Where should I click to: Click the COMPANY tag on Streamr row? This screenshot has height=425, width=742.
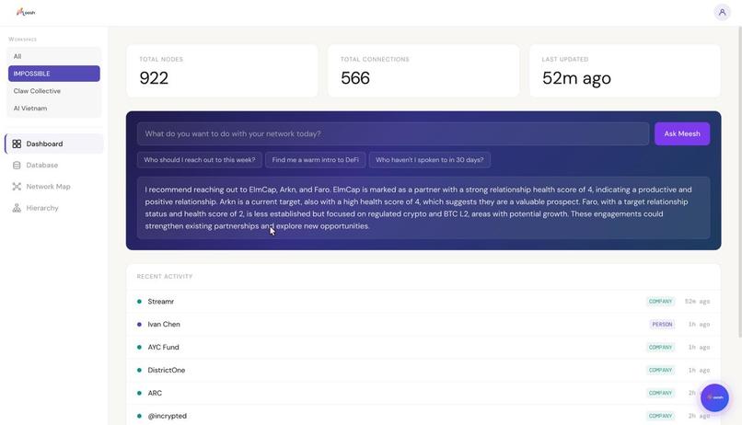[x=661, y=301]
